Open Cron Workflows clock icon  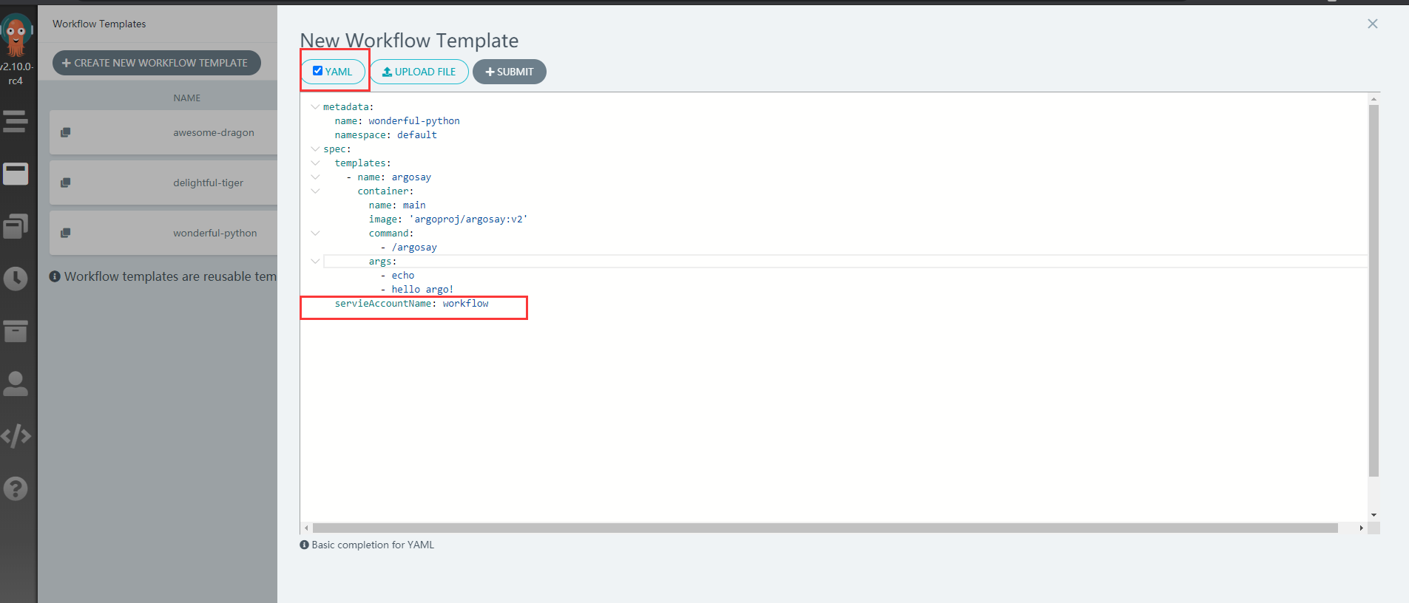[x=16, y=279]
